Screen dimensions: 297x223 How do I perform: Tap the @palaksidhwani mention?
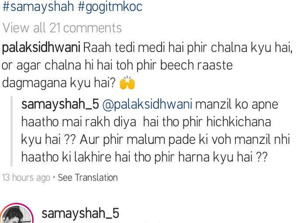147,105
